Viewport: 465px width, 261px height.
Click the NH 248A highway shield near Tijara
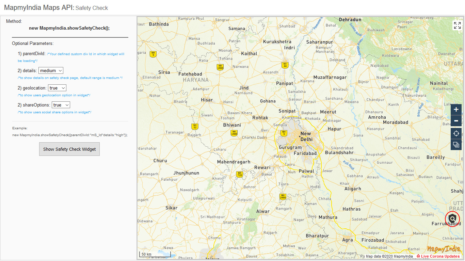pos(283,196)
